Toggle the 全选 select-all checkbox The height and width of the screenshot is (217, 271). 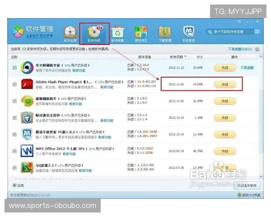tap(14, 185)
